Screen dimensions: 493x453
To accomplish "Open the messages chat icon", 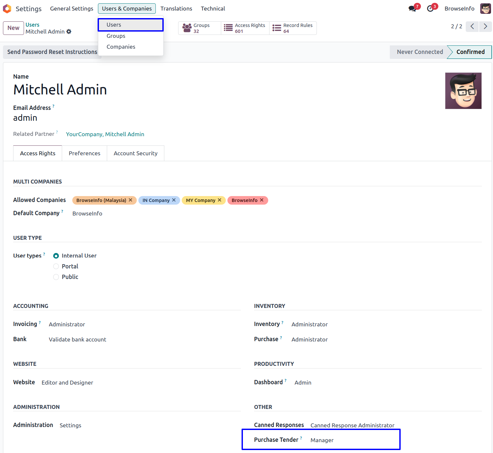I will [412, 9].
